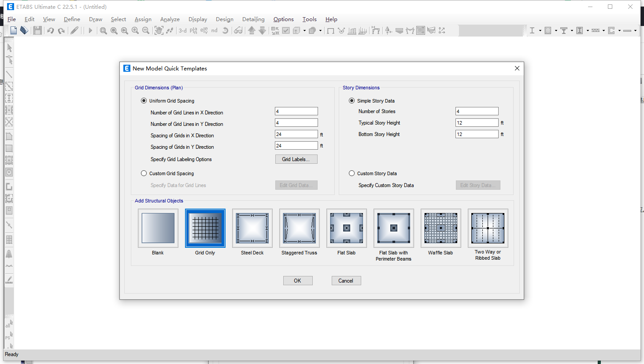
Task: Choose the Steel Deck template thumbnail
Action: pyautogui.click(x=252, y=228)
